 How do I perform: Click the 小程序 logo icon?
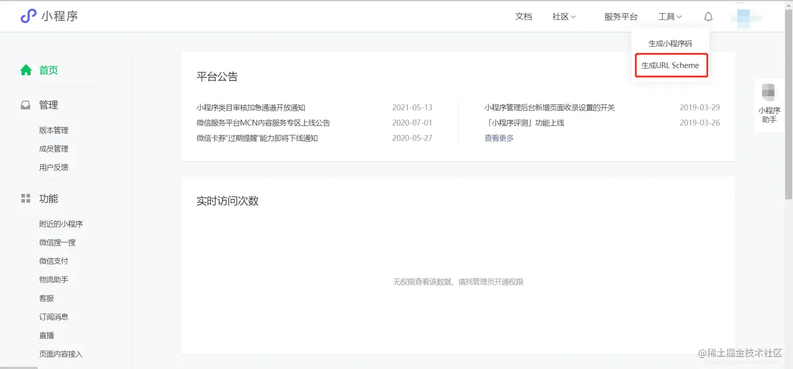pos(28,16)
